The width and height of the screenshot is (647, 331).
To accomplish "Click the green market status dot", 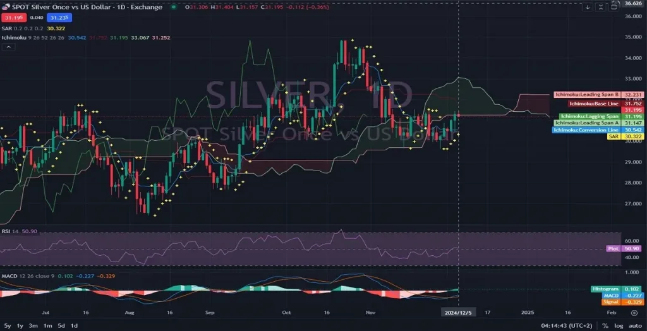I will pyautogui.click(x=174, y=7).
